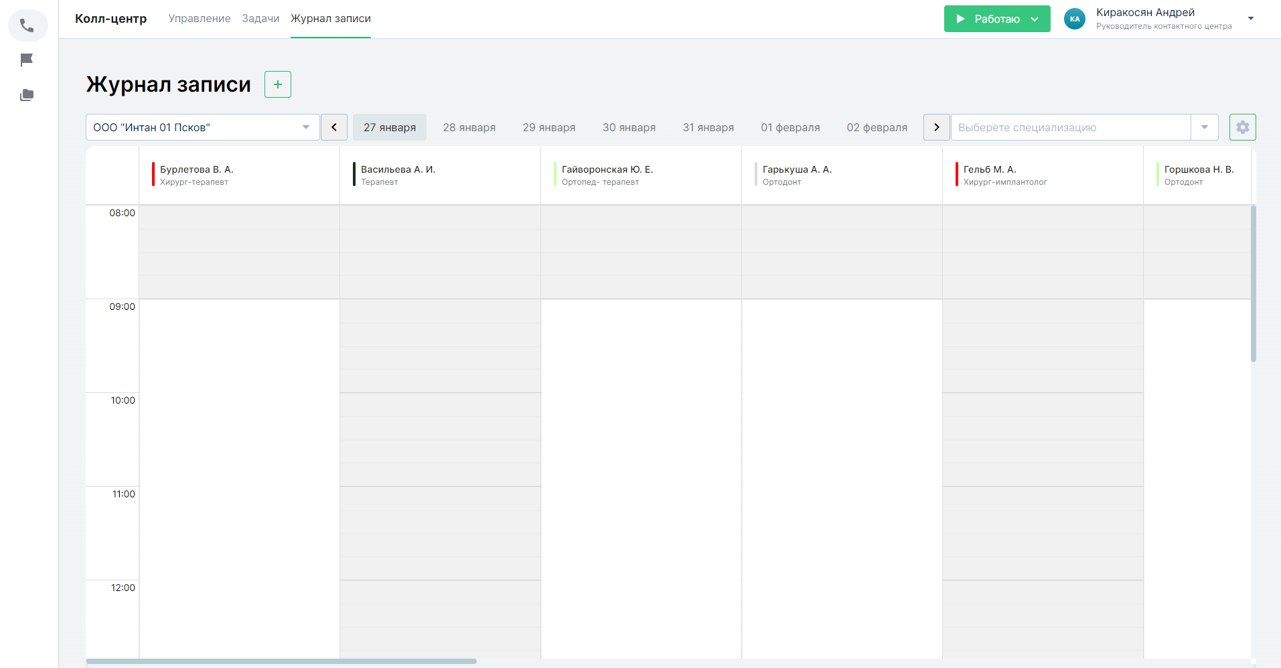Select the 27 января date
The height and width of the screenshot is (668, 1281).
coord(390,127)
